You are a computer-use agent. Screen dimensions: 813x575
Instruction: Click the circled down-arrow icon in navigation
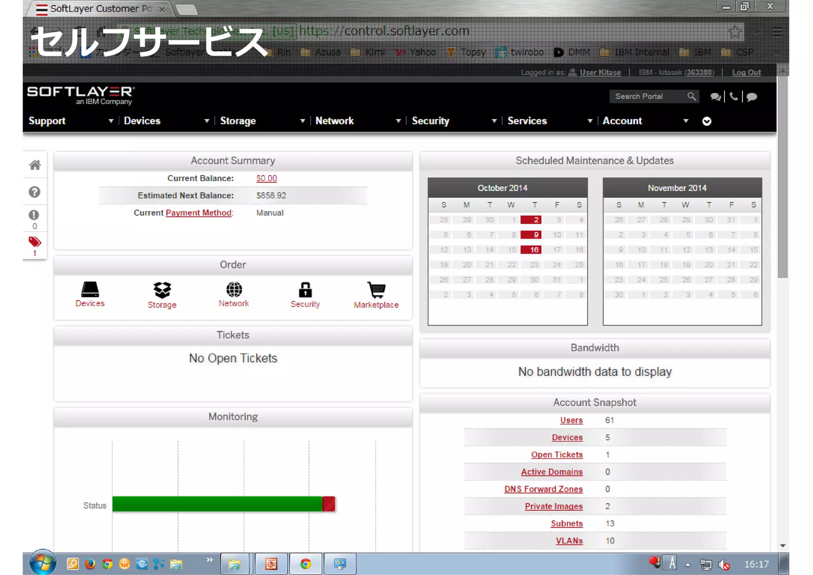coord(707,121)
